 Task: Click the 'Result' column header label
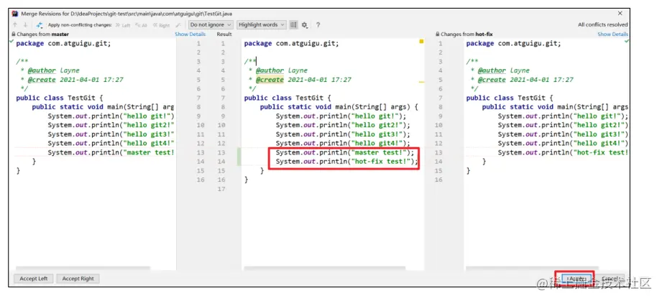224,34
